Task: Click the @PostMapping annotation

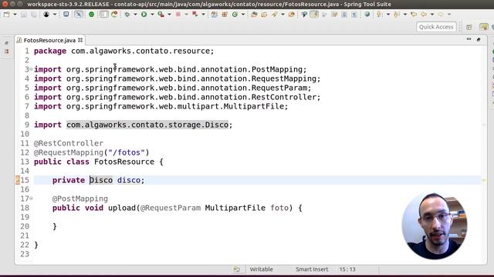Action: pyautogui.click(x=80, y=199)
